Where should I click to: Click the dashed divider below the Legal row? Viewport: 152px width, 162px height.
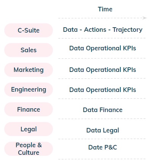coord(102,139)
